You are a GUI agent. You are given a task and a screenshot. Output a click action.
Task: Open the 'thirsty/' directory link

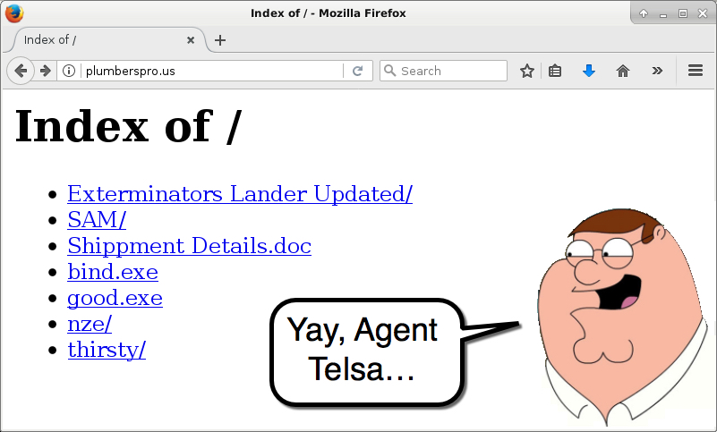[x=107, y=350]
